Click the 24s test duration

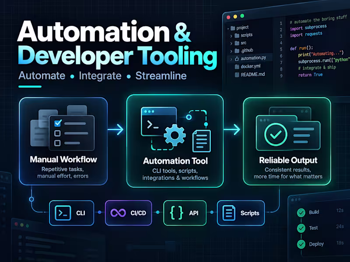pyautogui.click(x=340, y=227)
